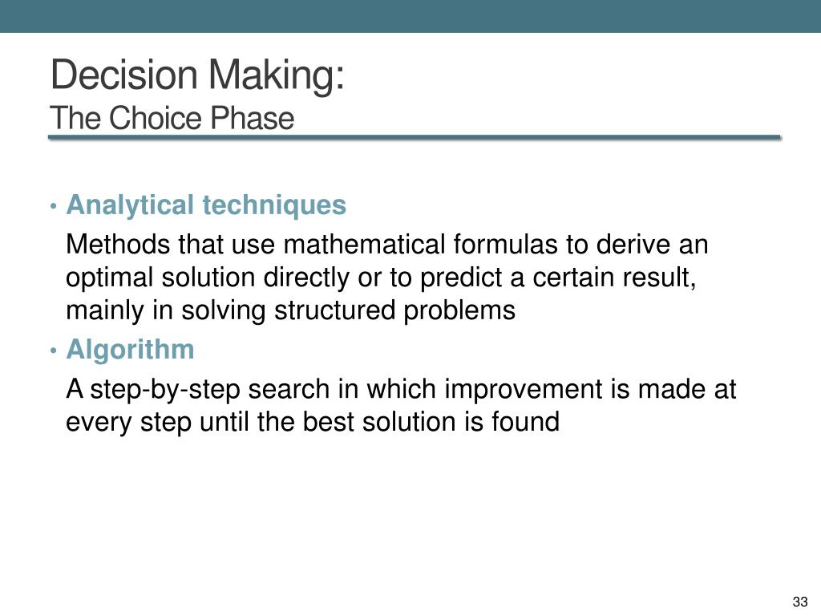Click the word 'formulas' in the paragraph
This screenshot has width=821, height=616.
505,244
